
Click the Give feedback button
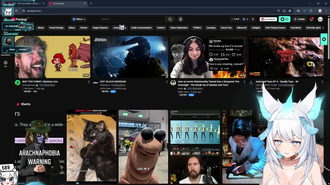[268, 19]
